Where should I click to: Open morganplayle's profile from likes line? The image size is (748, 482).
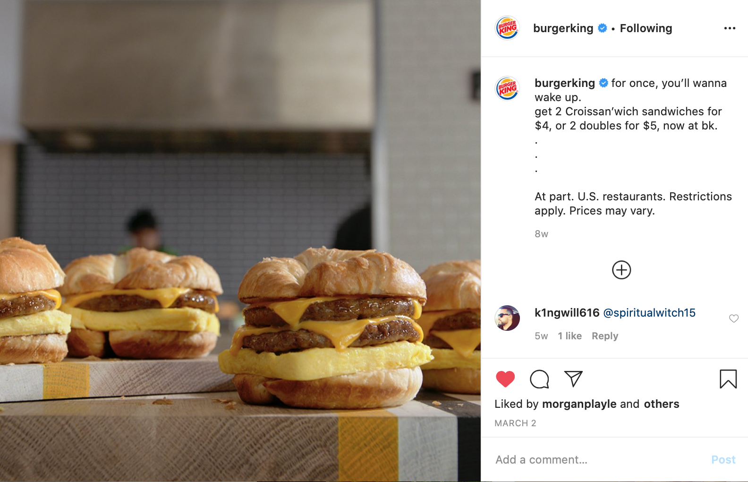coord(579,404)
